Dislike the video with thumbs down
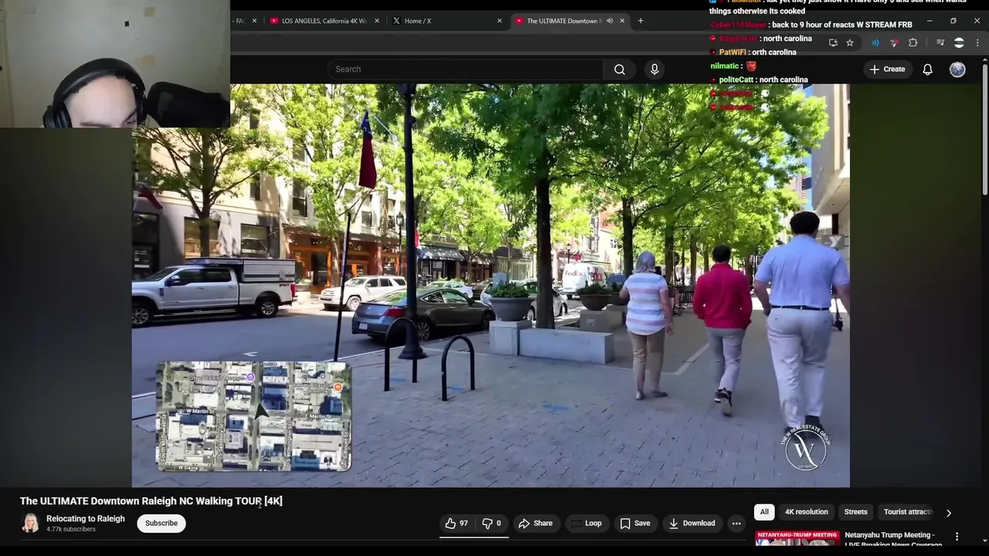Viewport: 989px width, 556px height. pyautogui.click(x=492, y=524)
